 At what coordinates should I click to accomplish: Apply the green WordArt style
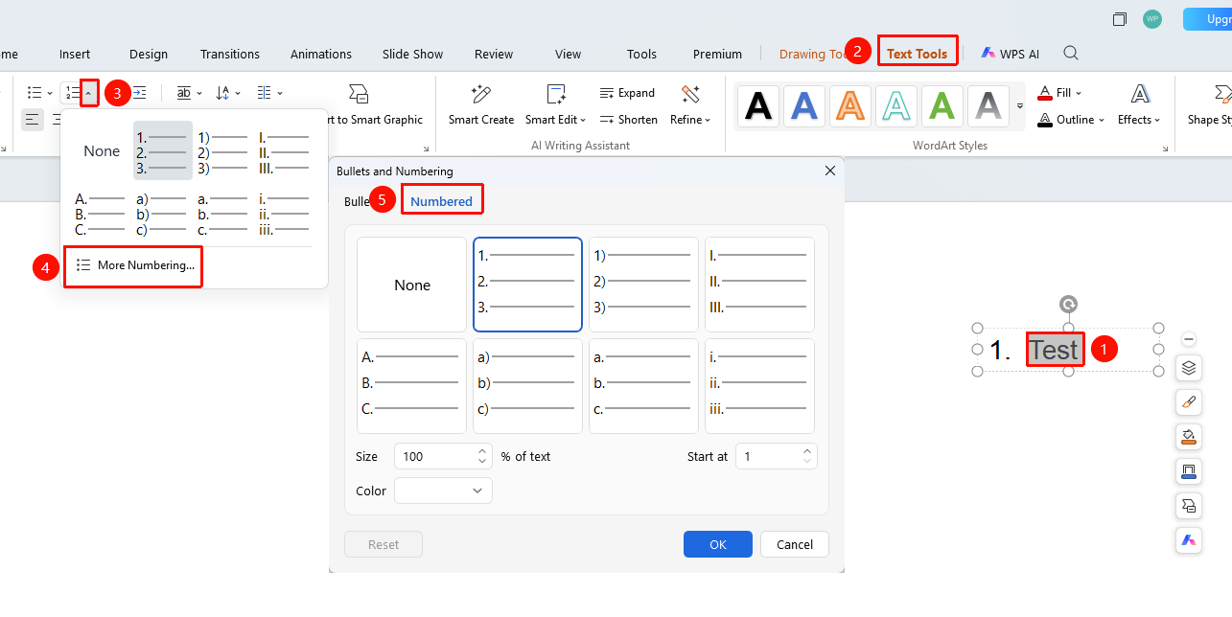(942, 105)
